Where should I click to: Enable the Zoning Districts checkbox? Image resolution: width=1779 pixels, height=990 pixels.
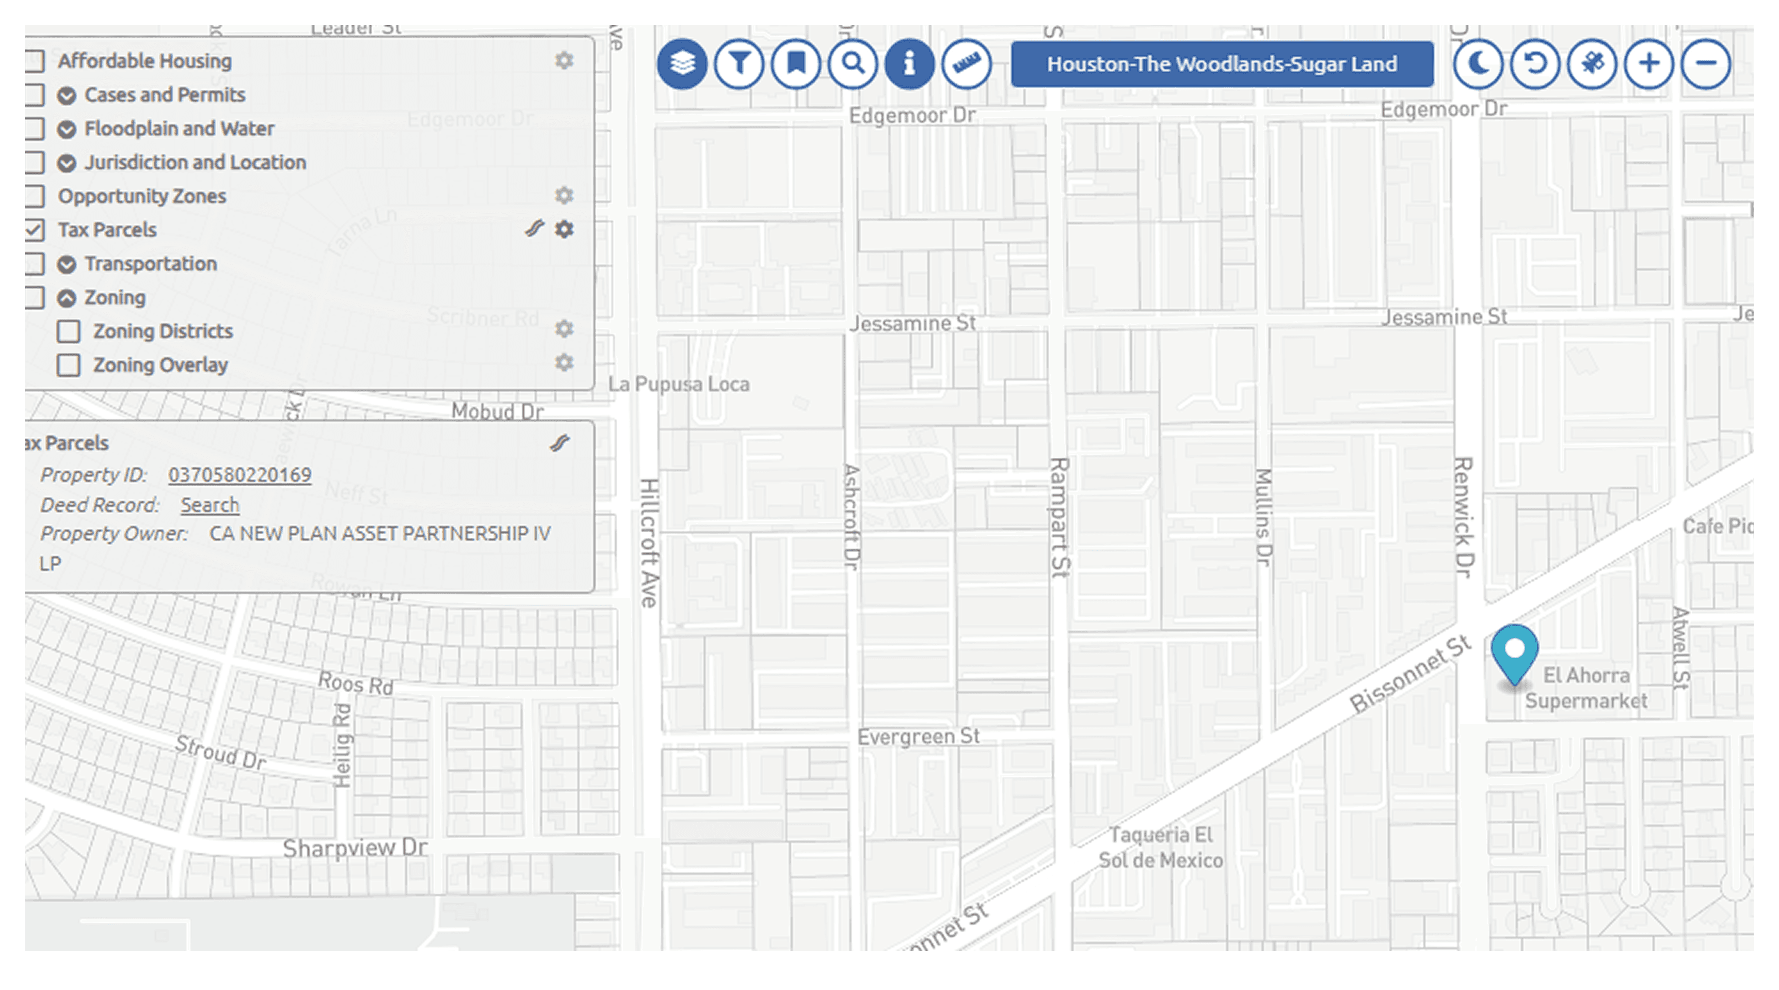[x=68, y=331]
